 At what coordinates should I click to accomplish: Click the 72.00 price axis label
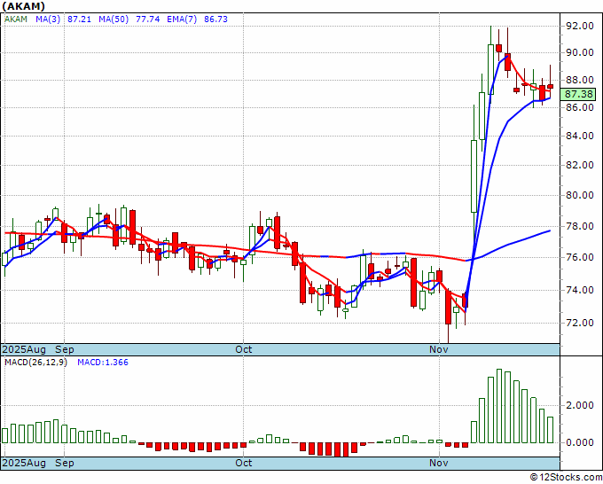580,323
